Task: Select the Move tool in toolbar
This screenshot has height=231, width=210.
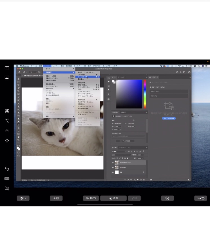Action: [x=19, y=79]
